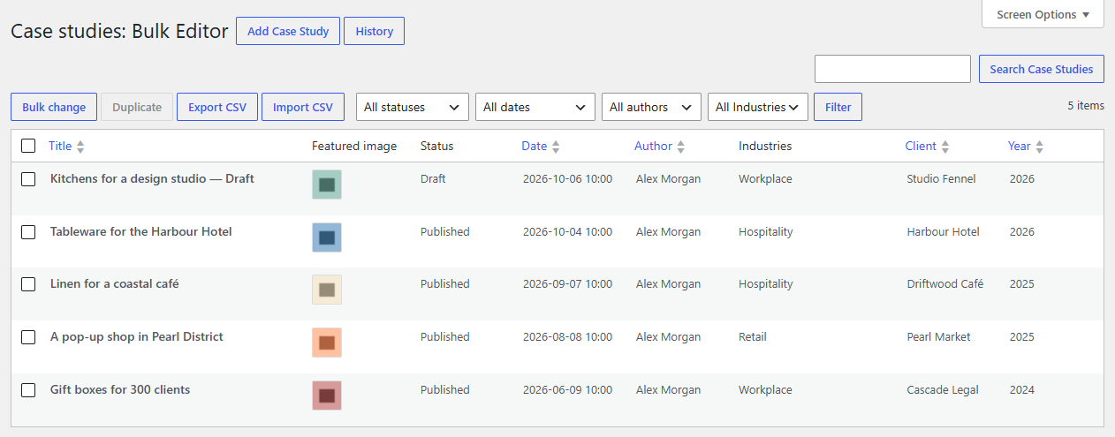Click the date 2026-06-09 10:00
1115x437 pixels.
point(567,390)
